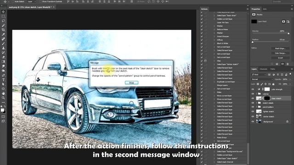Hide the color strength layer

[253, 89]
